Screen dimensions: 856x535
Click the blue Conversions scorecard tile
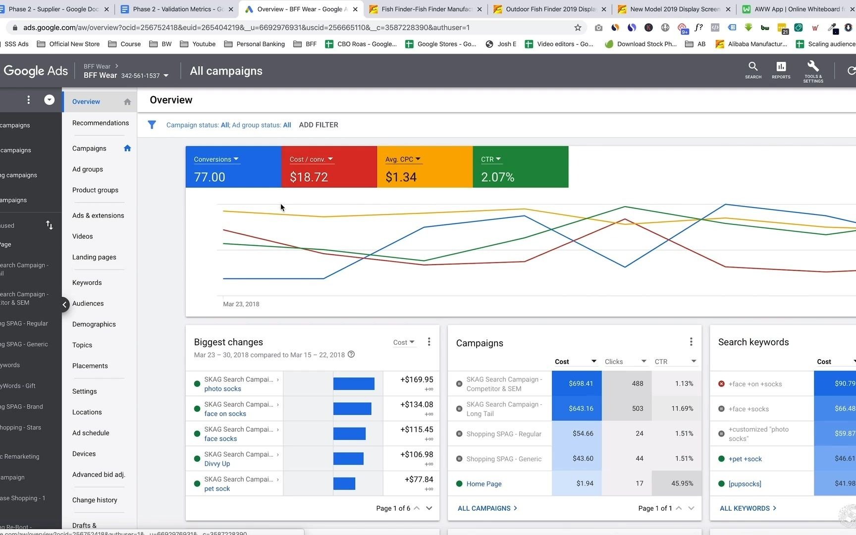[233, 167]
